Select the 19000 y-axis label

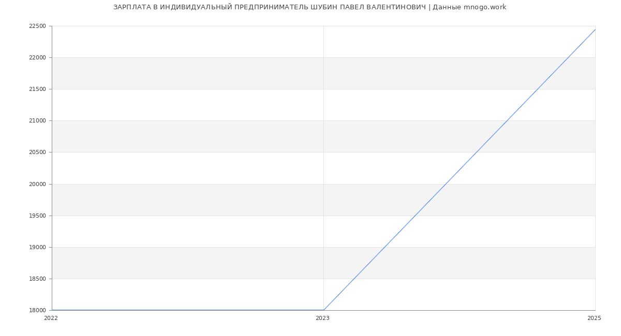coord(37,248)
